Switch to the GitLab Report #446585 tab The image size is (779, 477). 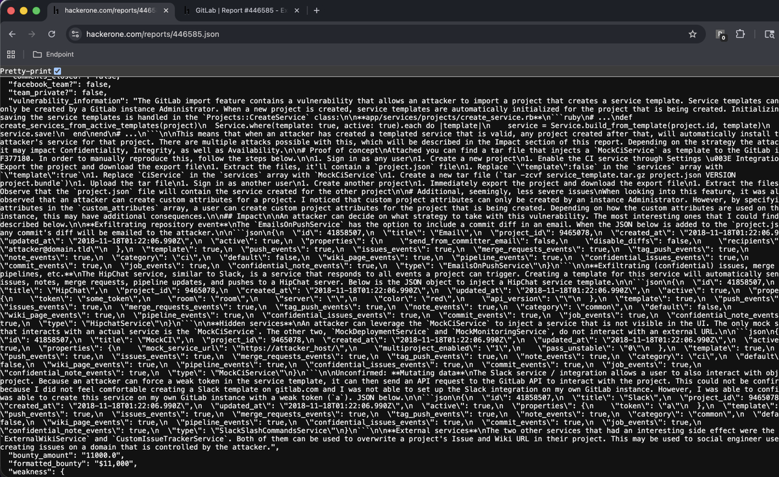pos(240,11)
